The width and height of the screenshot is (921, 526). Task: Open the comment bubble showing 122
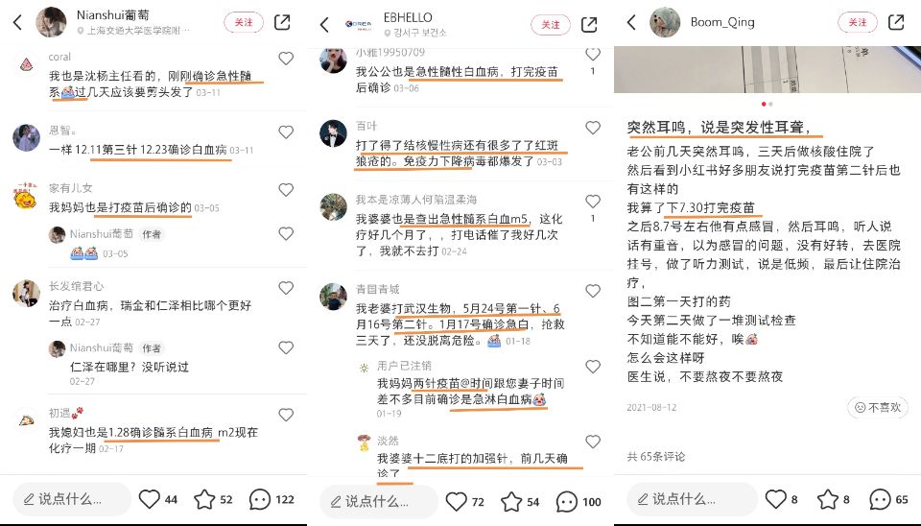tap(272, 499)
